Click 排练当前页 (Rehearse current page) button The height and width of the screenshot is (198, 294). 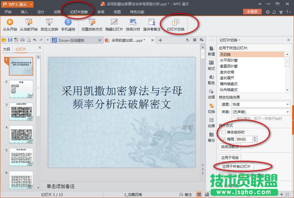coord(230,147)
